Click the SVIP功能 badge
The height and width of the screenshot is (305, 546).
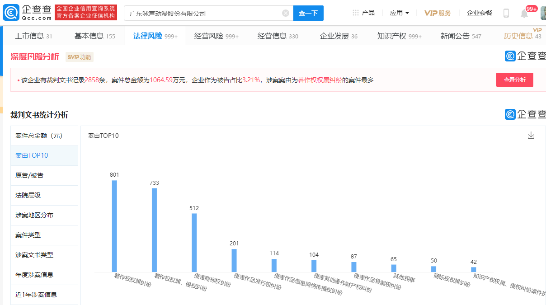(80, 57)
